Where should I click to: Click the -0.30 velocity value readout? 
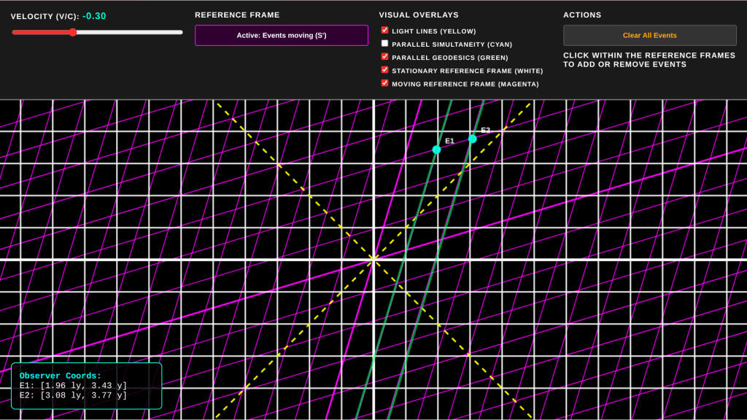[94, 16]
